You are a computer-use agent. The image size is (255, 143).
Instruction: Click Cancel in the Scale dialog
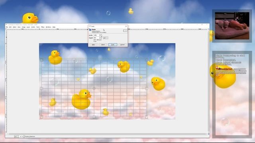coord(122,44)
